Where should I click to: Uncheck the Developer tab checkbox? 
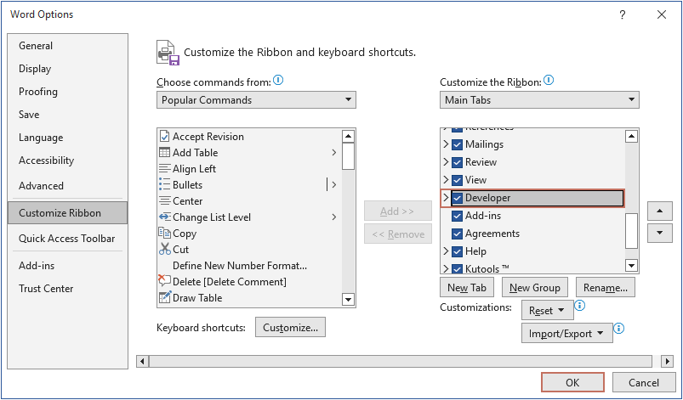(x=458, y=198)
